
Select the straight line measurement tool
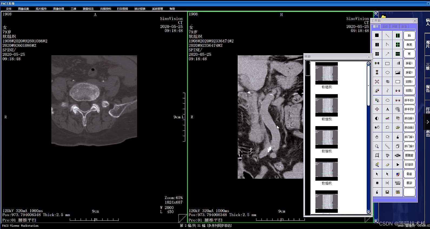[387, 35]
